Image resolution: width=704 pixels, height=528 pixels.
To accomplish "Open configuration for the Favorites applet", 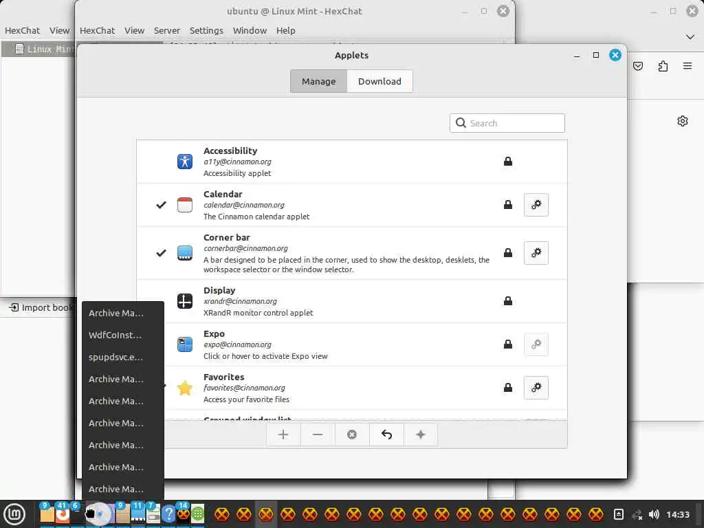I will click(x=536, y=388).
